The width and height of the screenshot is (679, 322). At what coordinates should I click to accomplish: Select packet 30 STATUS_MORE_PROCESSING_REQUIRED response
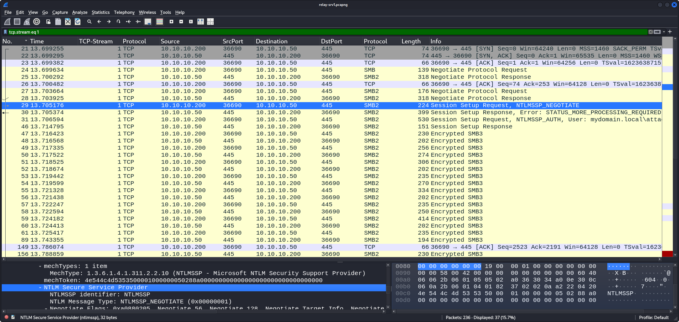click(332, 112)
